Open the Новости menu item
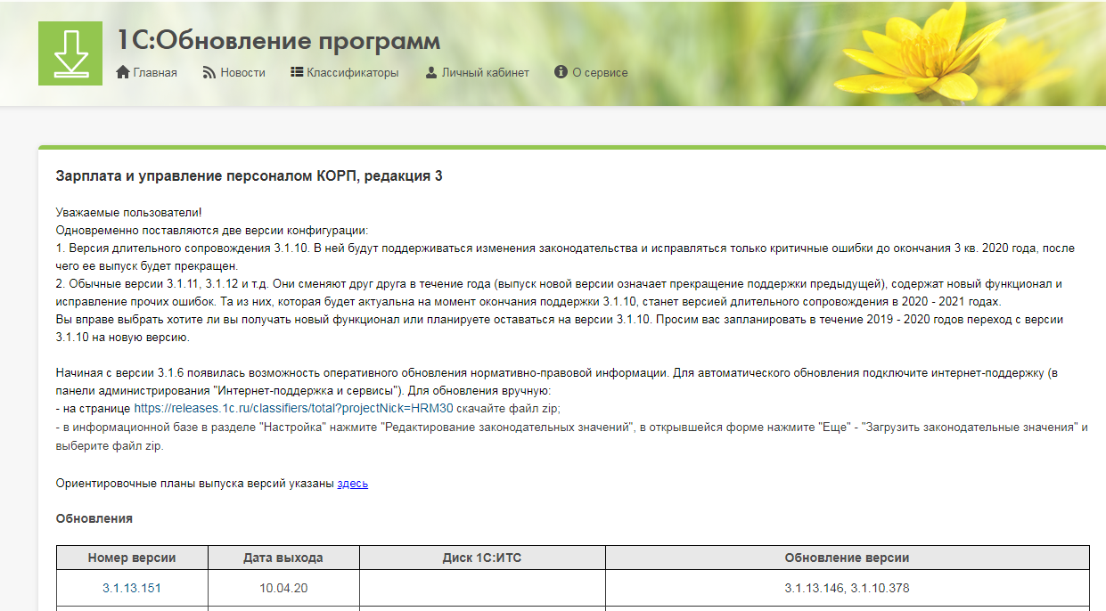Viewport: 1106px width, 611px height. point(242,72)
